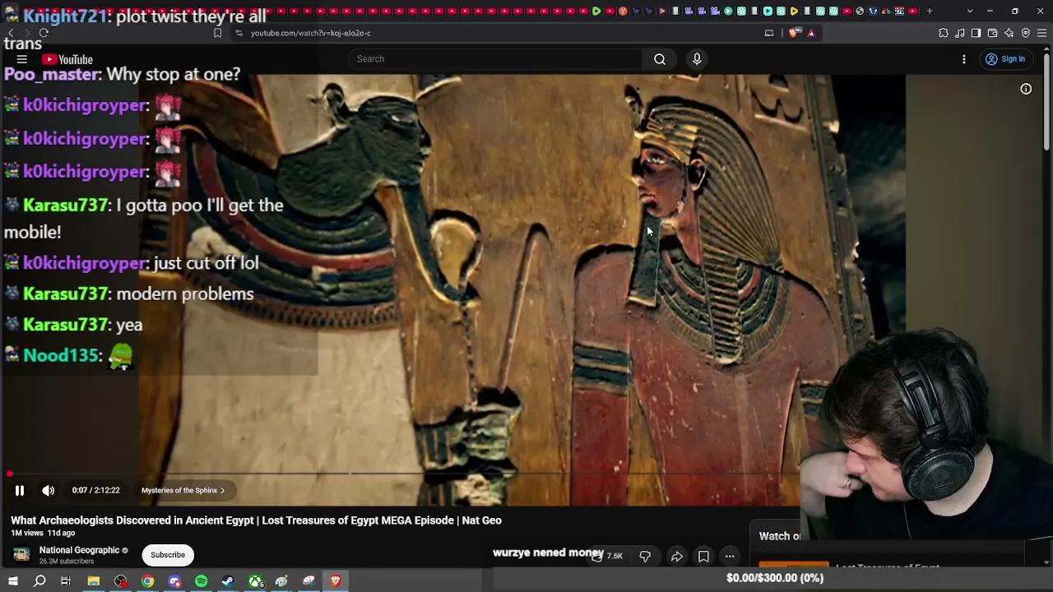Cast or install page icon in address bar
This screenshot has width=1053, height=592.
coord(769,33)
